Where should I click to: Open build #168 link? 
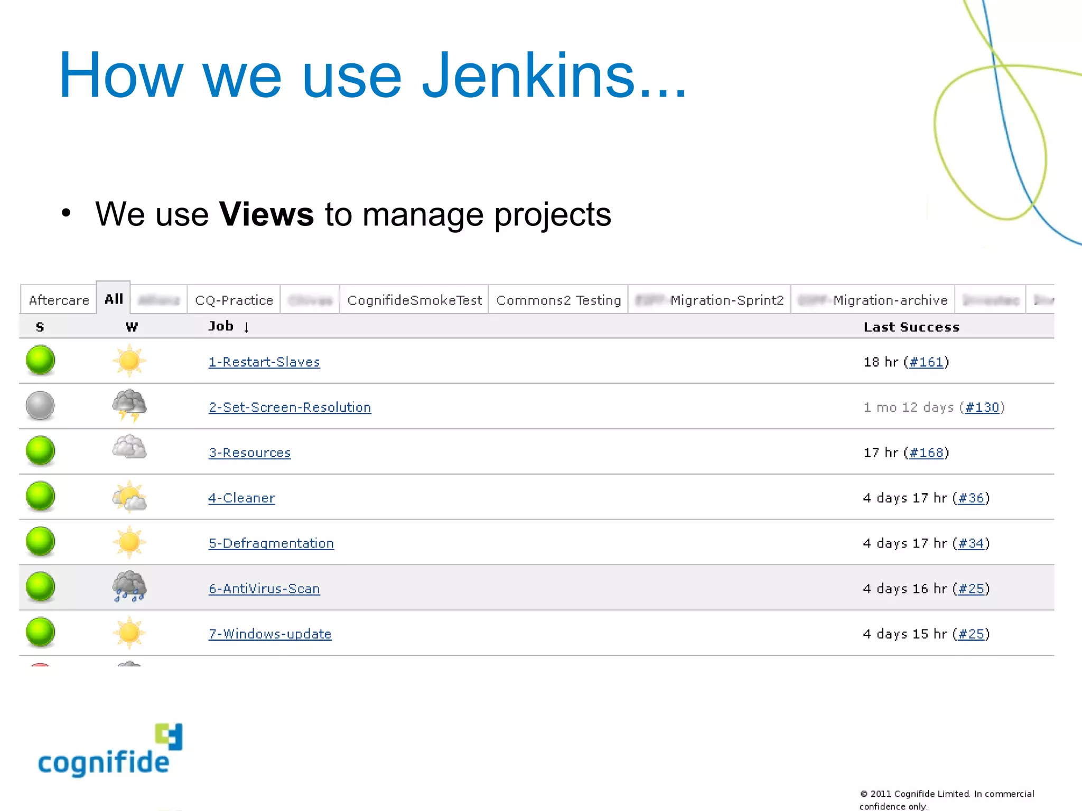[926, 452]
